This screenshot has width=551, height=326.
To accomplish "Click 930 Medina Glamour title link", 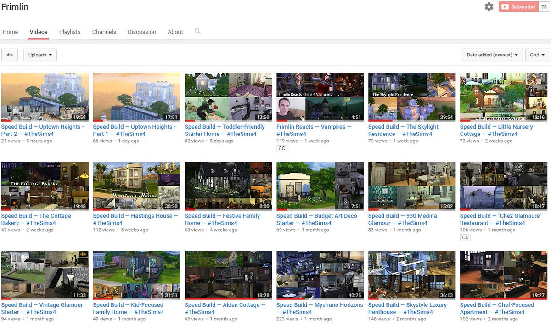I will coord(403,219).
